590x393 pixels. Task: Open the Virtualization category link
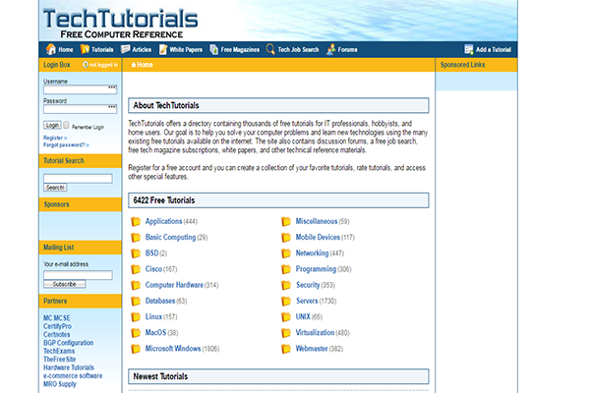coord(315,333)
